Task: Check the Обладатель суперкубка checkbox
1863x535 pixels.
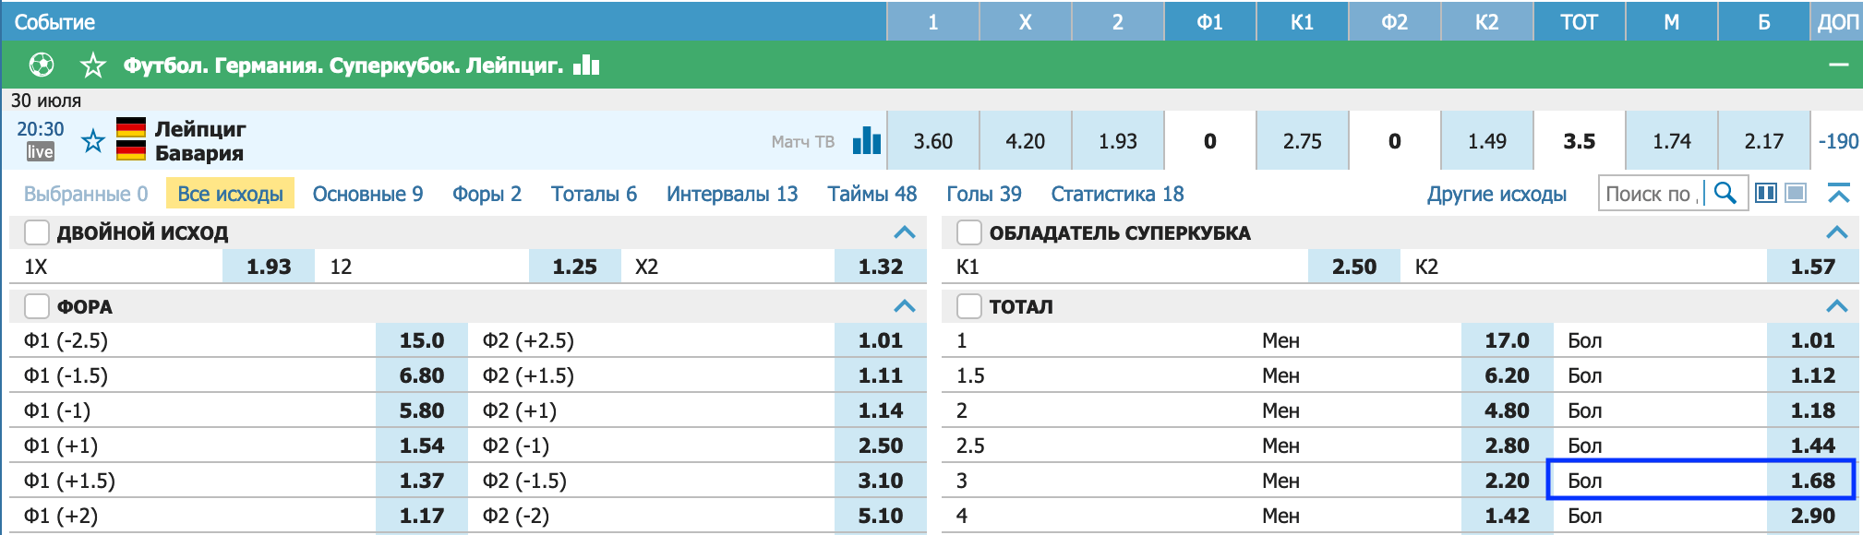Action: (x=969, y=232)
